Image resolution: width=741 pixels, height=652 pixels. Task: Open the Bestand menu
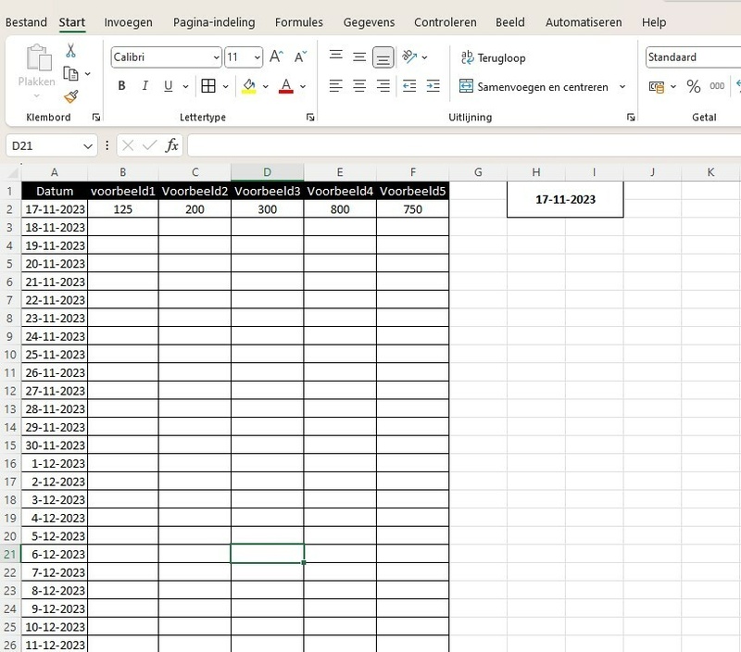coord(26,22)
